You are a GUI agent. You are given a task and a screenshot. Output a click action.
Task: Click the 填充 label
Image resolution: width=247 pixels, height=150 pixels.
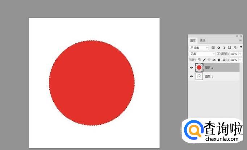(226, 60)
